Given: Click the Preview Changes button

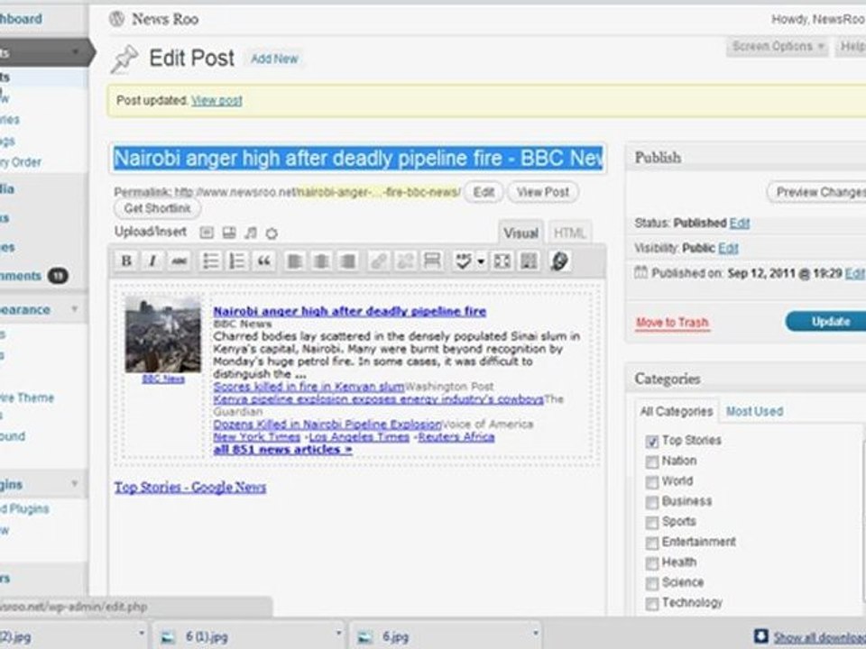Looking at the screenshot, I should click(x=817, y=192).
